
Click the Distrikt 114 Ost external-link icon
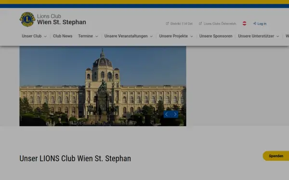point(167,24)
